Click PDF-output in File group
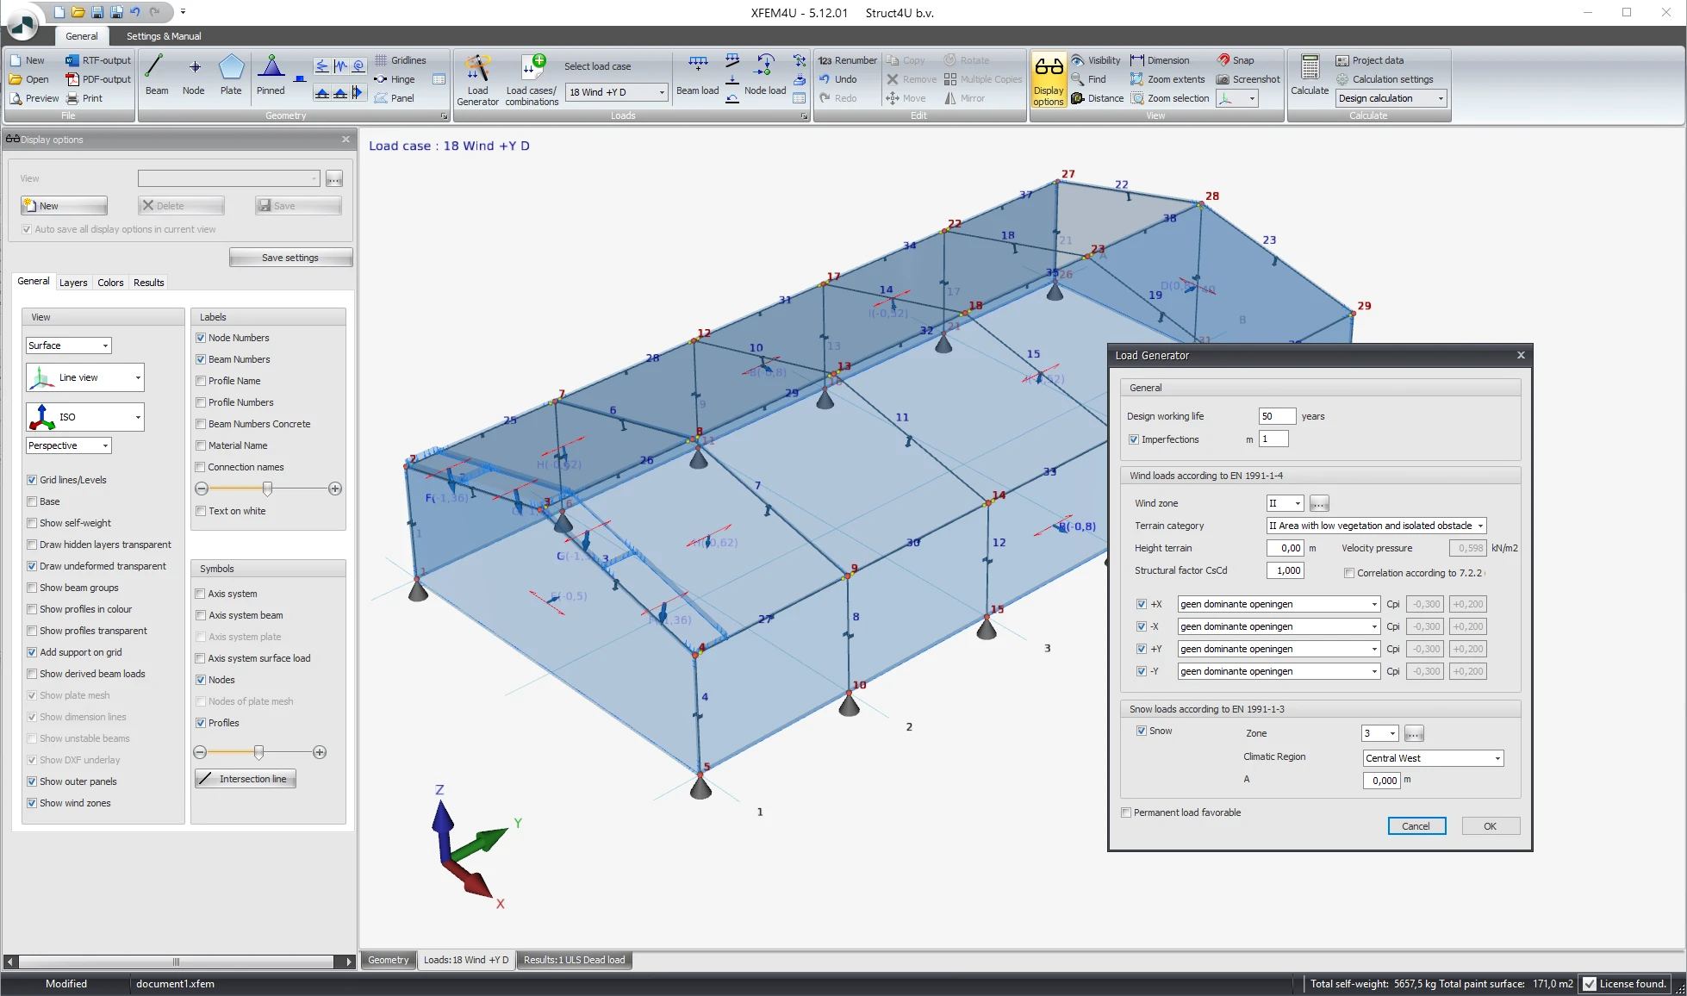 pyautogui.click(x=98, y=79)
